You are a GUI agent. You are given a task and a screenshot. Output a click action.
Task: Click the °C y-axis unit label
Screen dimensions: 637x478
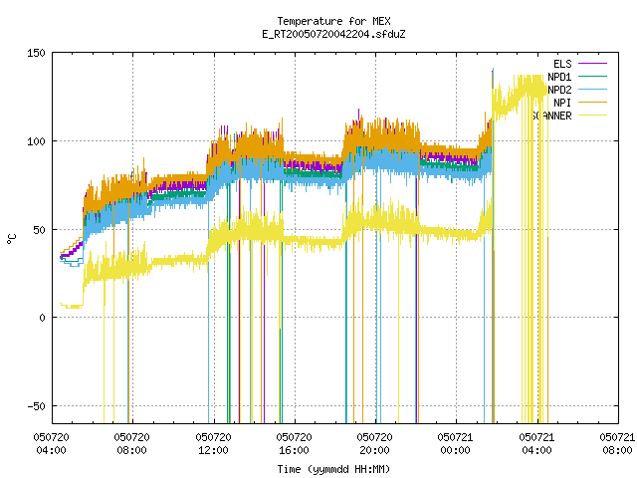pyautogui.click(x=12, y=239)
